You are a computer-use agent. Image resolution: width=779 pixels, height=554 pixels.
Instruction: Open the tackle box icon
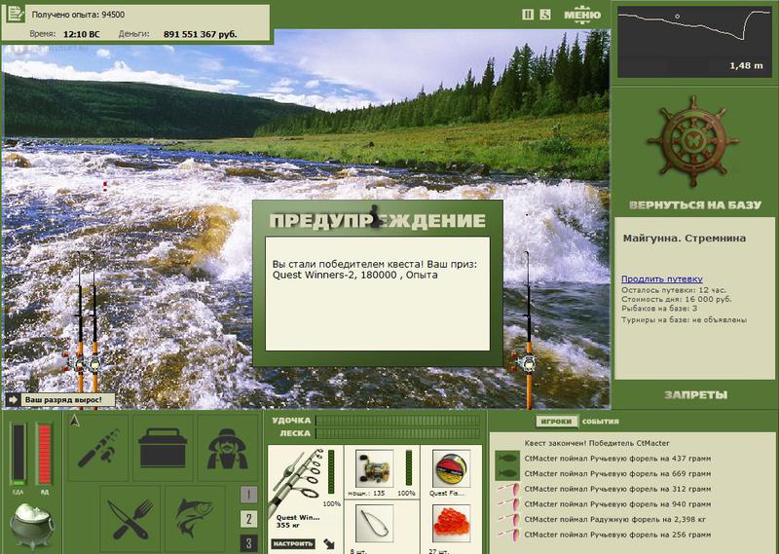[x=163, y=448]
